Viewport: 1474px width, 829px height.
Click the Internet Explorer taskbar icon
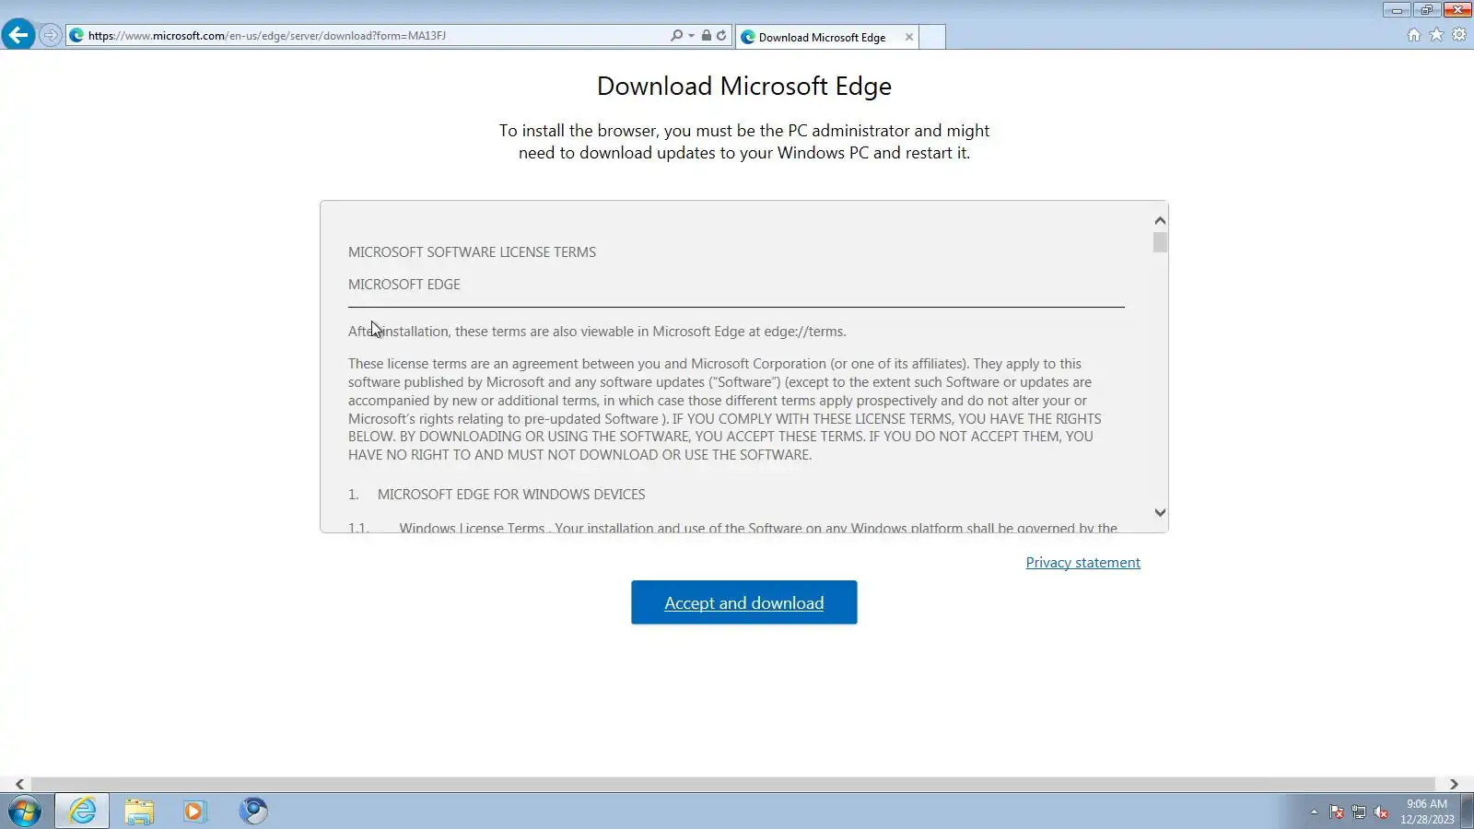(x=82, y=811)
